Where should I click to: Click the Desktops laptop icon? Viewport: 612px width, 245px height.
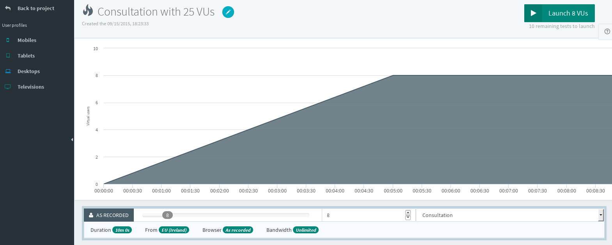pyautogui.click(x=8, y=71)
